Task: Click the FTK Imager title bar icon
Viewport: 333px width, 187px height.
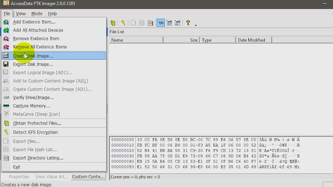Action: point(6,3)
